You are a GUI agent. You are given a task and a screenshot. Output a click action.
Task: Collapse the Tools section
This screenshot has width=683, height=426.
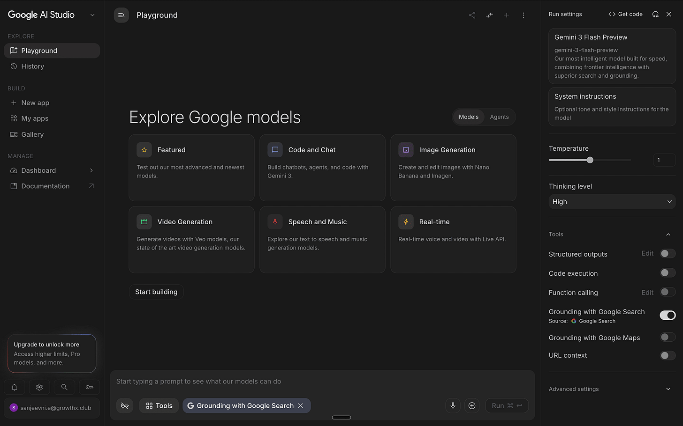668,234
